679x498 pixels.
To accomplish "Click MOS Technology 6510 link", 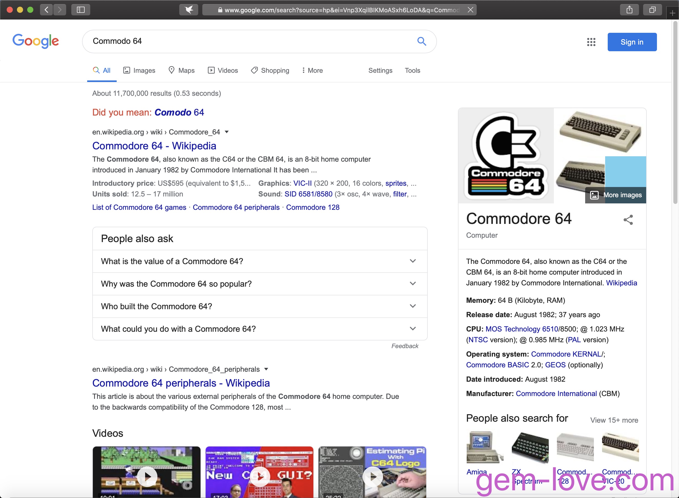I will pos(522,329).
